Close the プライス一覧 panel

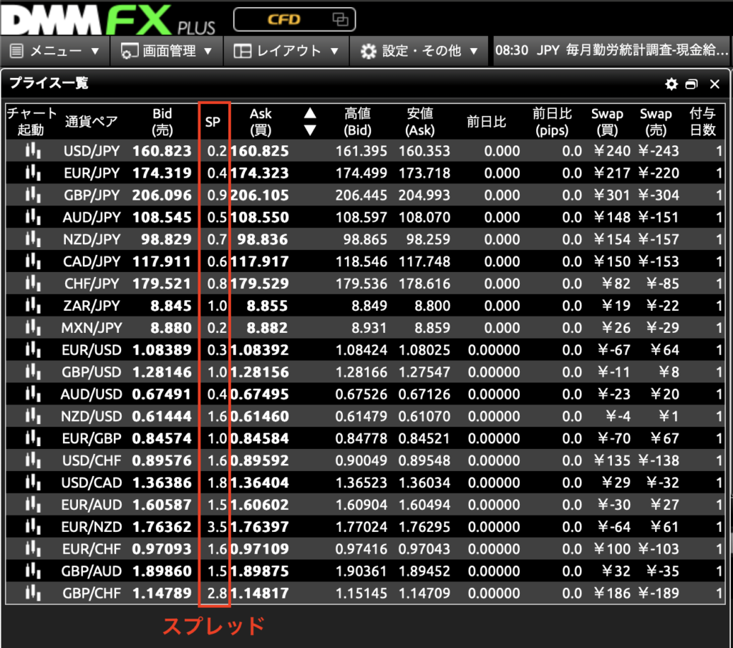714,84
